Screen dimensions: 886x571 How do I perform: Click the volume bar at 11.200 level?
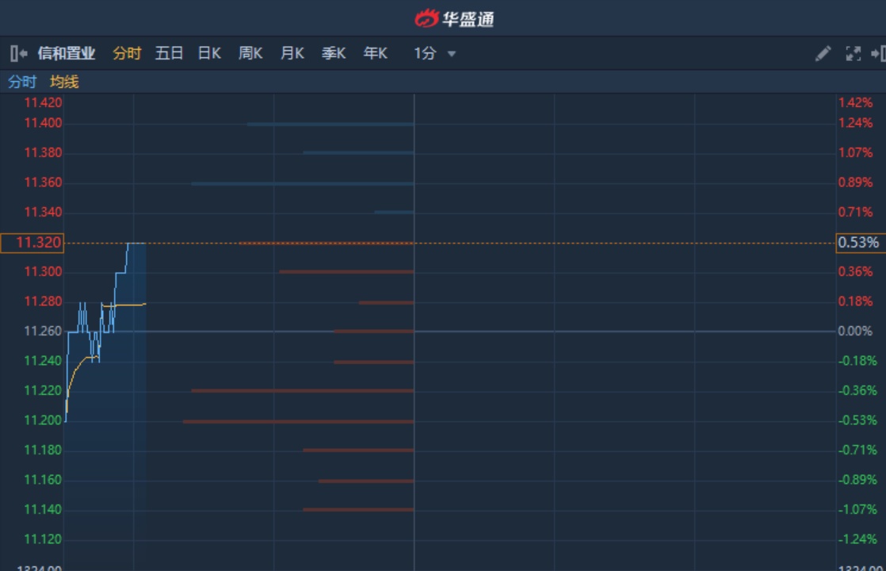coord(298,422)
